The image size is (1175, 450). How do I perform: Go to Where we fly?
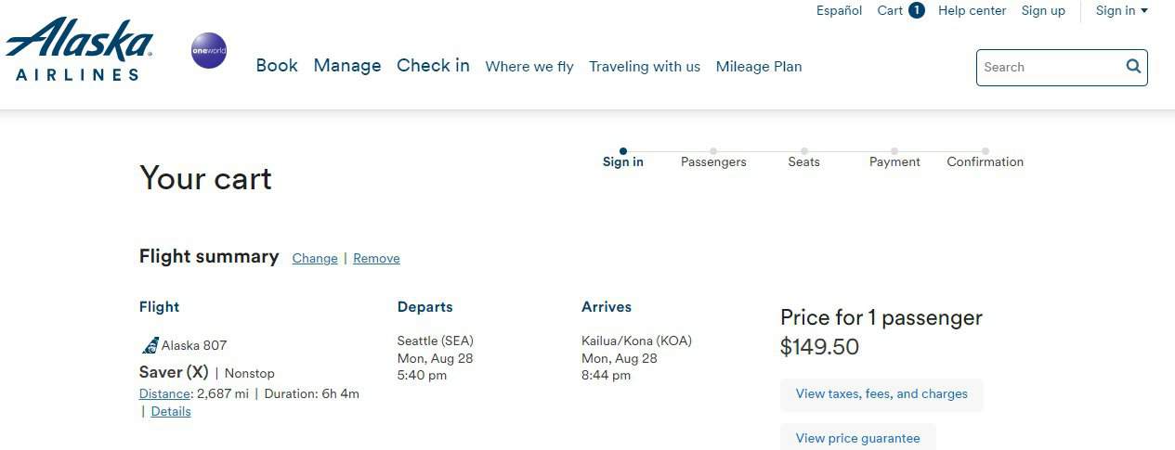tap(529, 67)
